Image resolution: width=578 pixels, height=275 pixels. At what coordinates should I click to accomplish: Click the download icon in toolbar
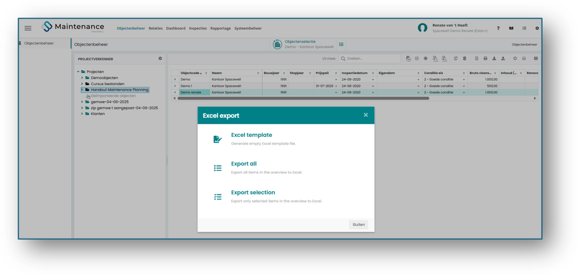(494, 59)
